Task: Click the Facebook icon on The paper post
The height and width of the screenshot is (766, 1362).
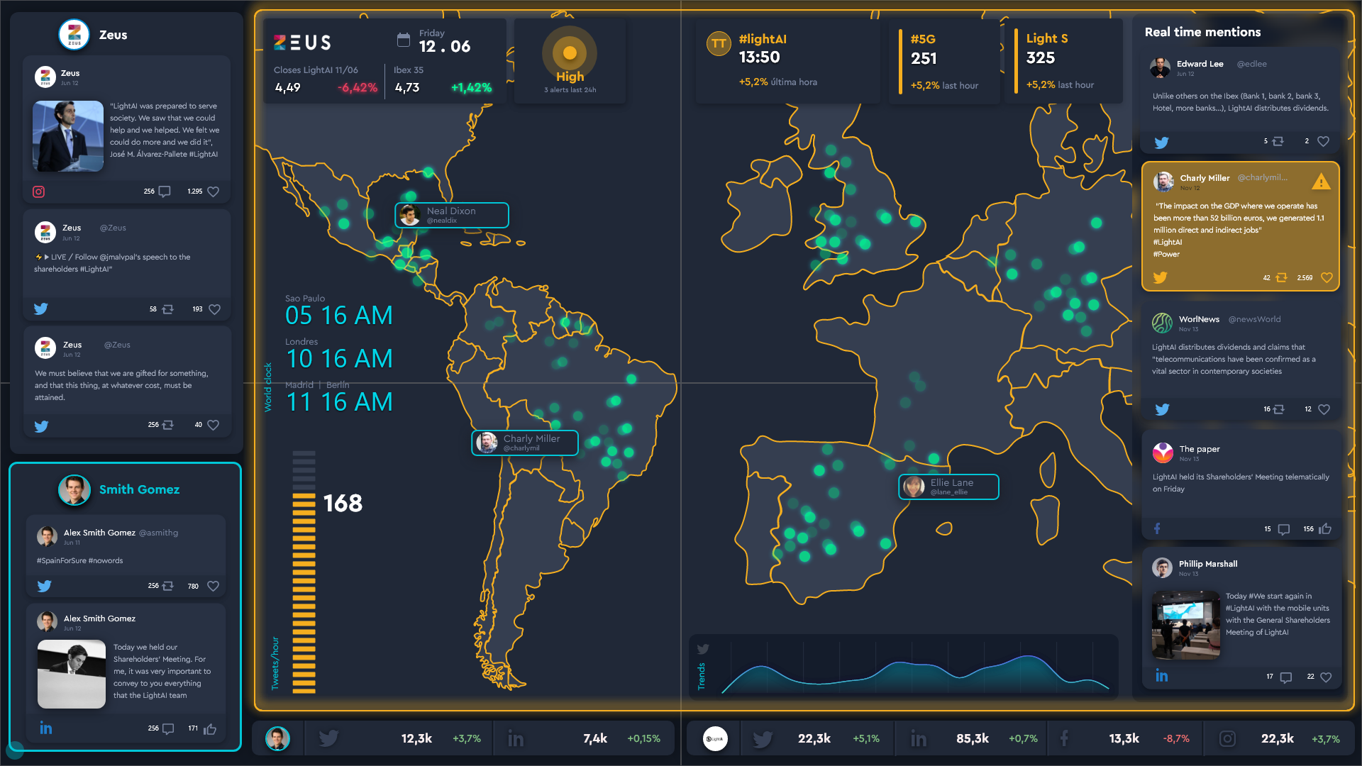Action: [1157, 528]
